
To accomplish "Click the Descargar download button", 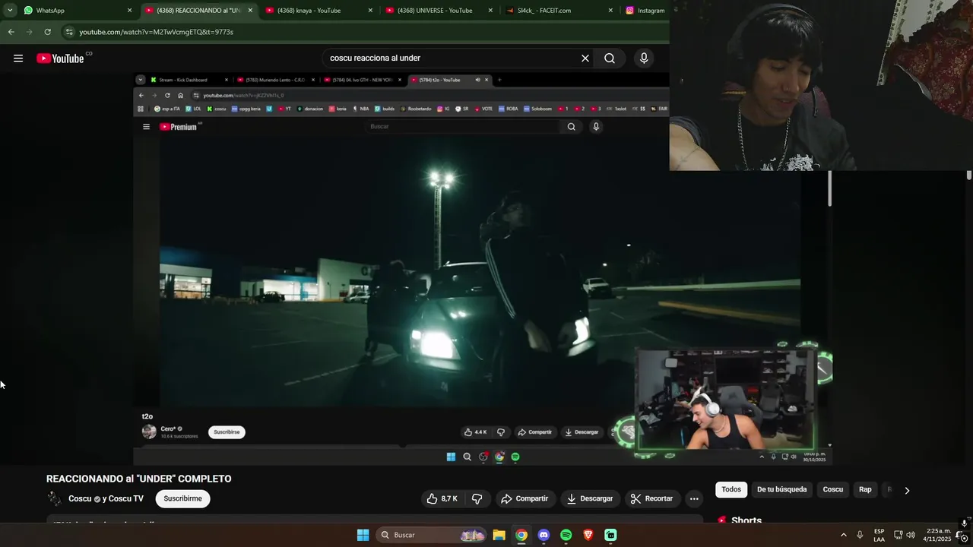I will pos(590,498).
